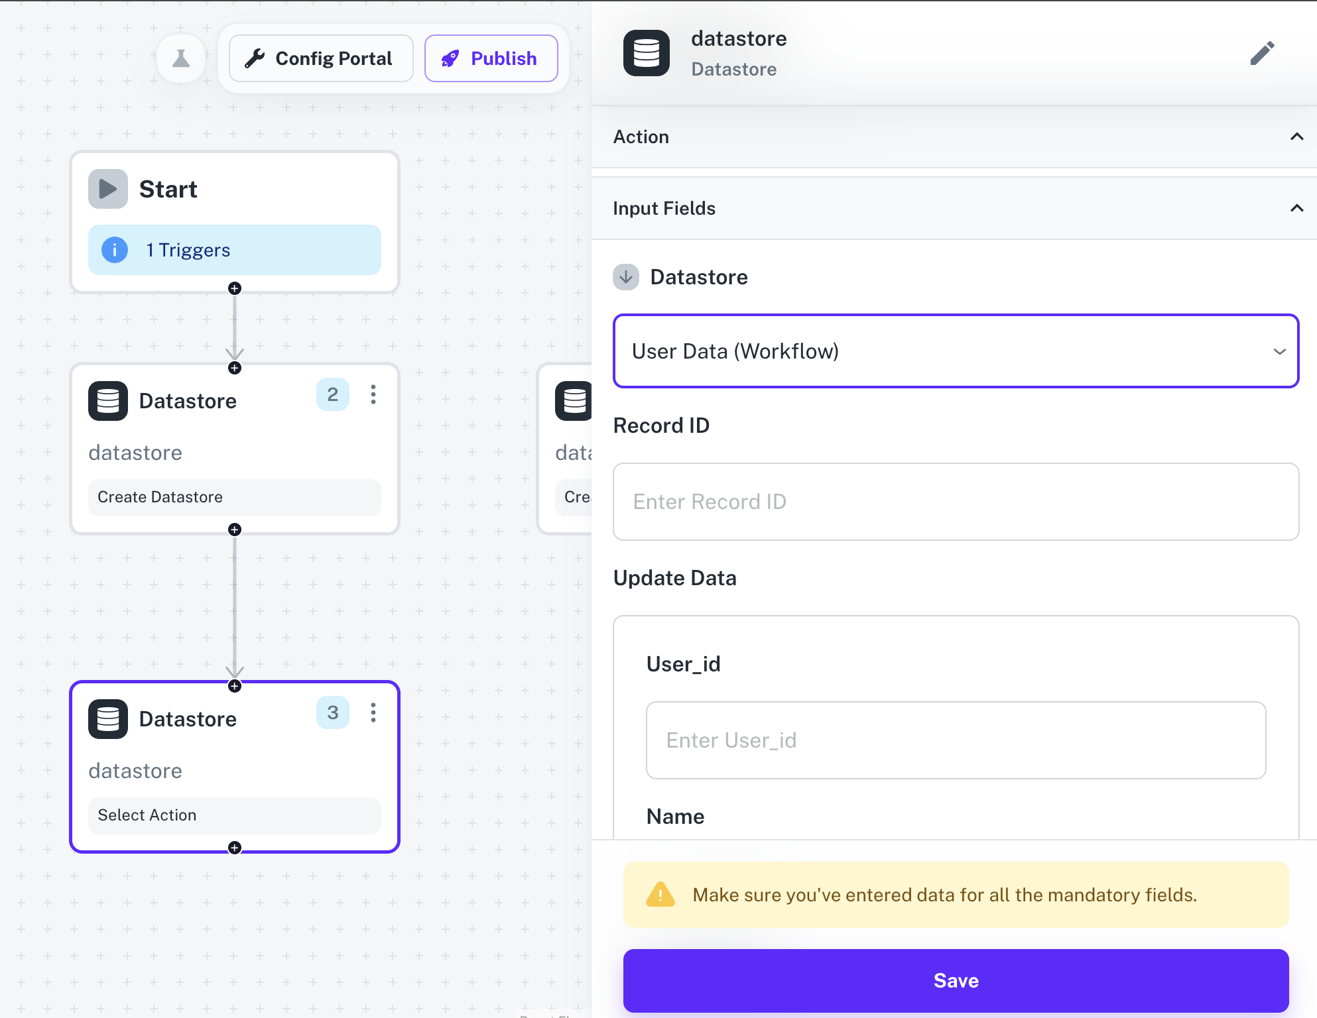Open the three-dot menu on Datastore node 2

(373, 394)
